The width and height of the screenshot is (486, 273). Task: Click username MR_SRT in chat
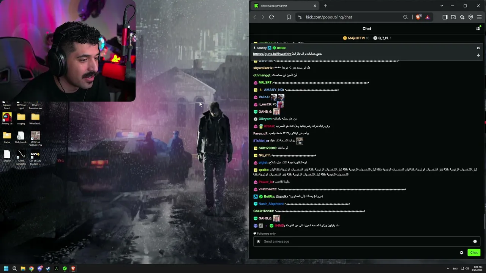(265, 83)
